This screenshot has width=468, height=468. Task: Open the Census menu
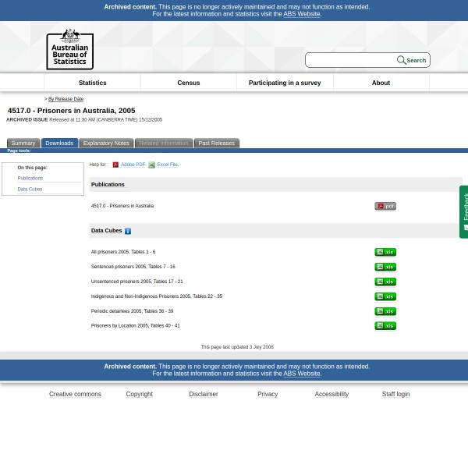coord(189,83)
